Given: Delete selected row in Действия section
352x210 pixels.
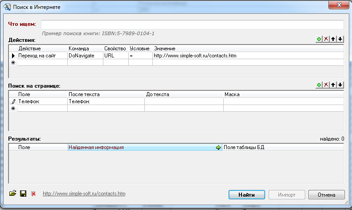Looking at the screenshot, I should pyautogui.click(x=326, y=40).
